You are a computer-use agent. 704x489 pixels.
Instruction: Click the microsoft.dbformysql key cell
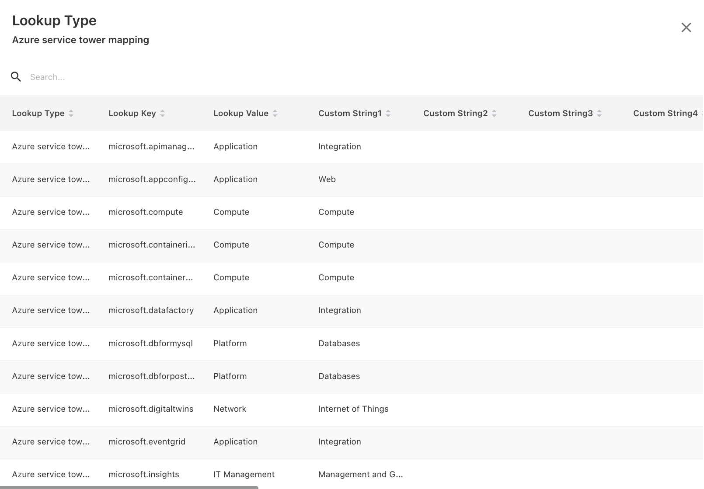(150, 344)
